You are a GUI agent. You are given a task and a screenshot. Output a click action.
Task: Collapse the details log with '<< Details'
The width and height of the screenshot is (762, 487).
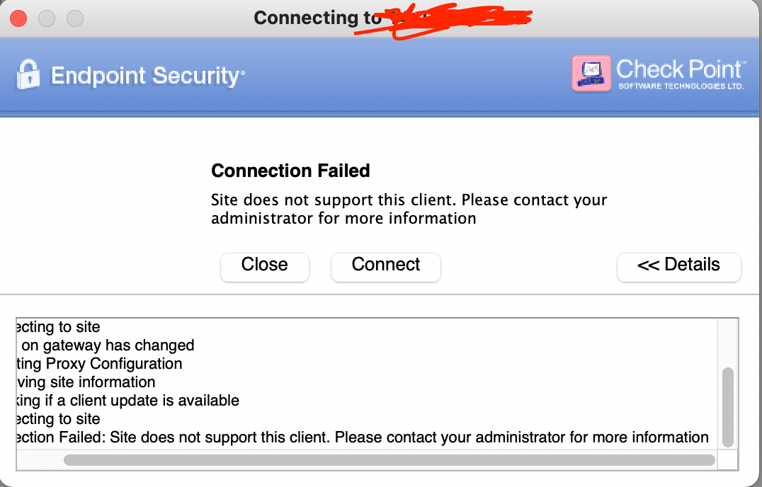678,267
